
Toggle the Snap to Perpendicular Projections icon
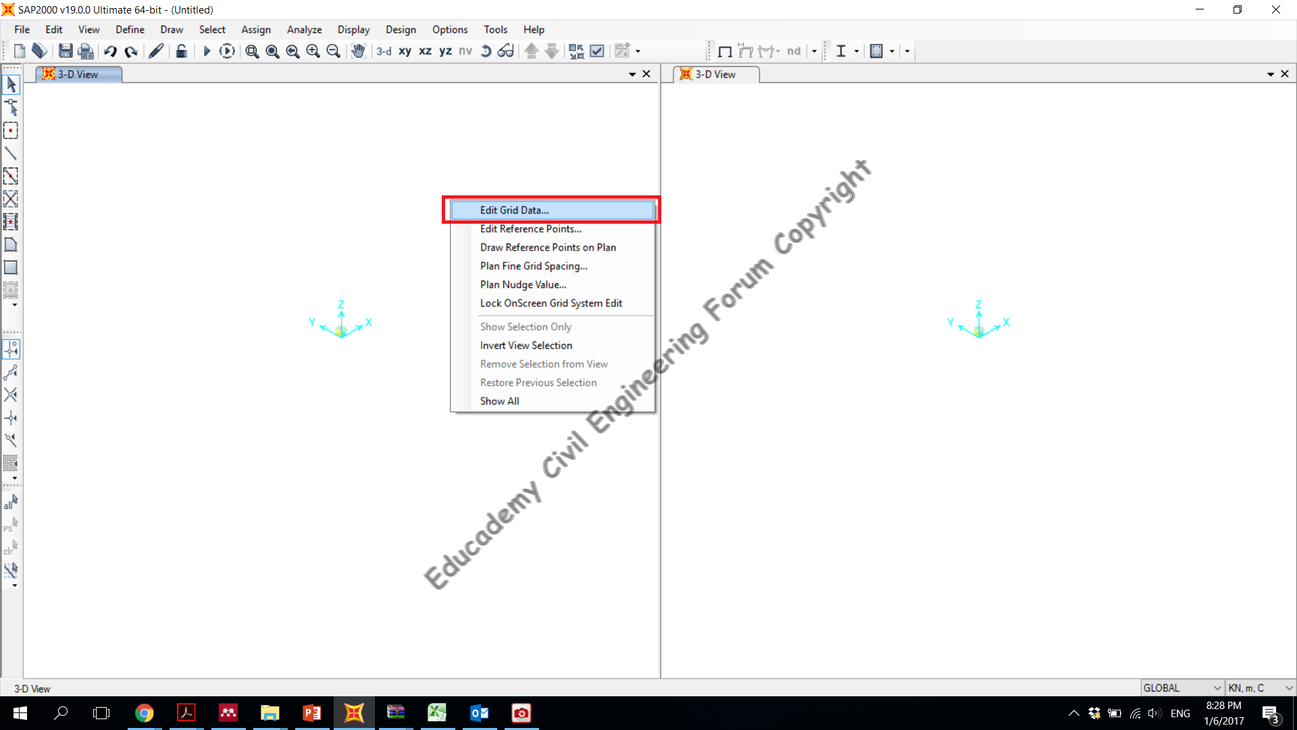point(11,418)
